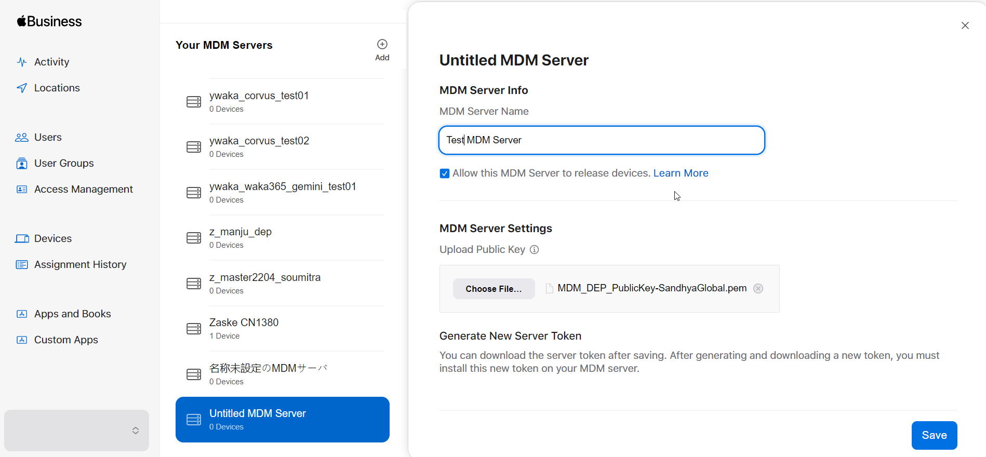
Task: Open Custom Apps
Action: pyautogui.click(x=66, y=340)
